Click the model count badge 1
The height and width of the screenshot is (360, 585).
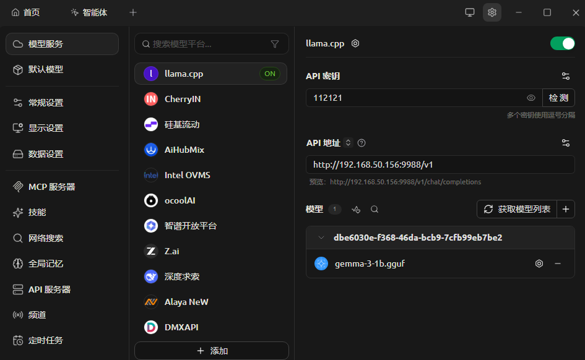pos(335,209)
